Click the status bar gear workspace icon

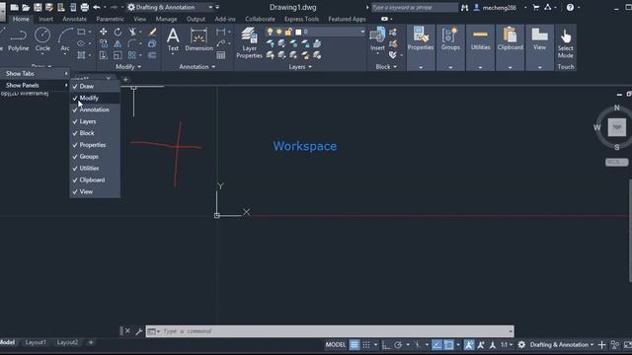pos(521,345)
